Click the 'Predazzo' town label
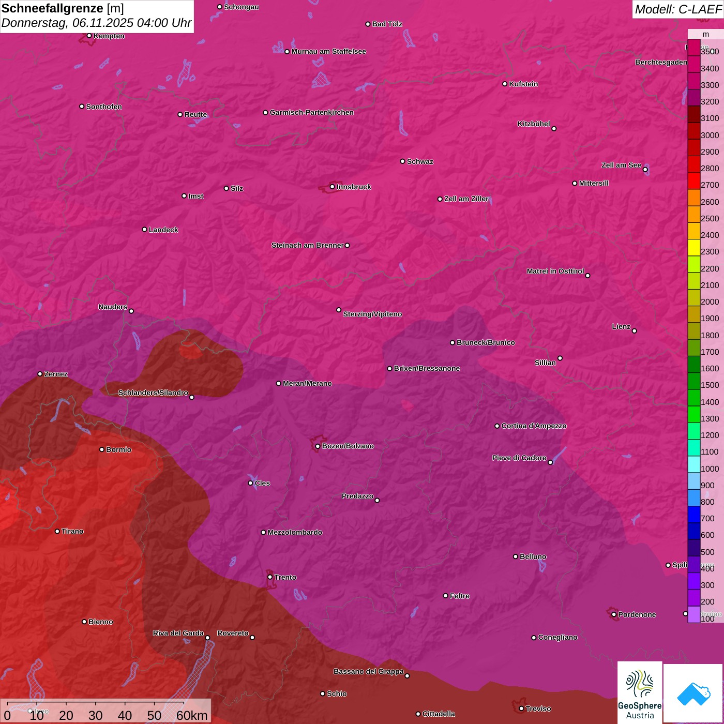This screenshot has height=724, width=724. tap(357, 496)
